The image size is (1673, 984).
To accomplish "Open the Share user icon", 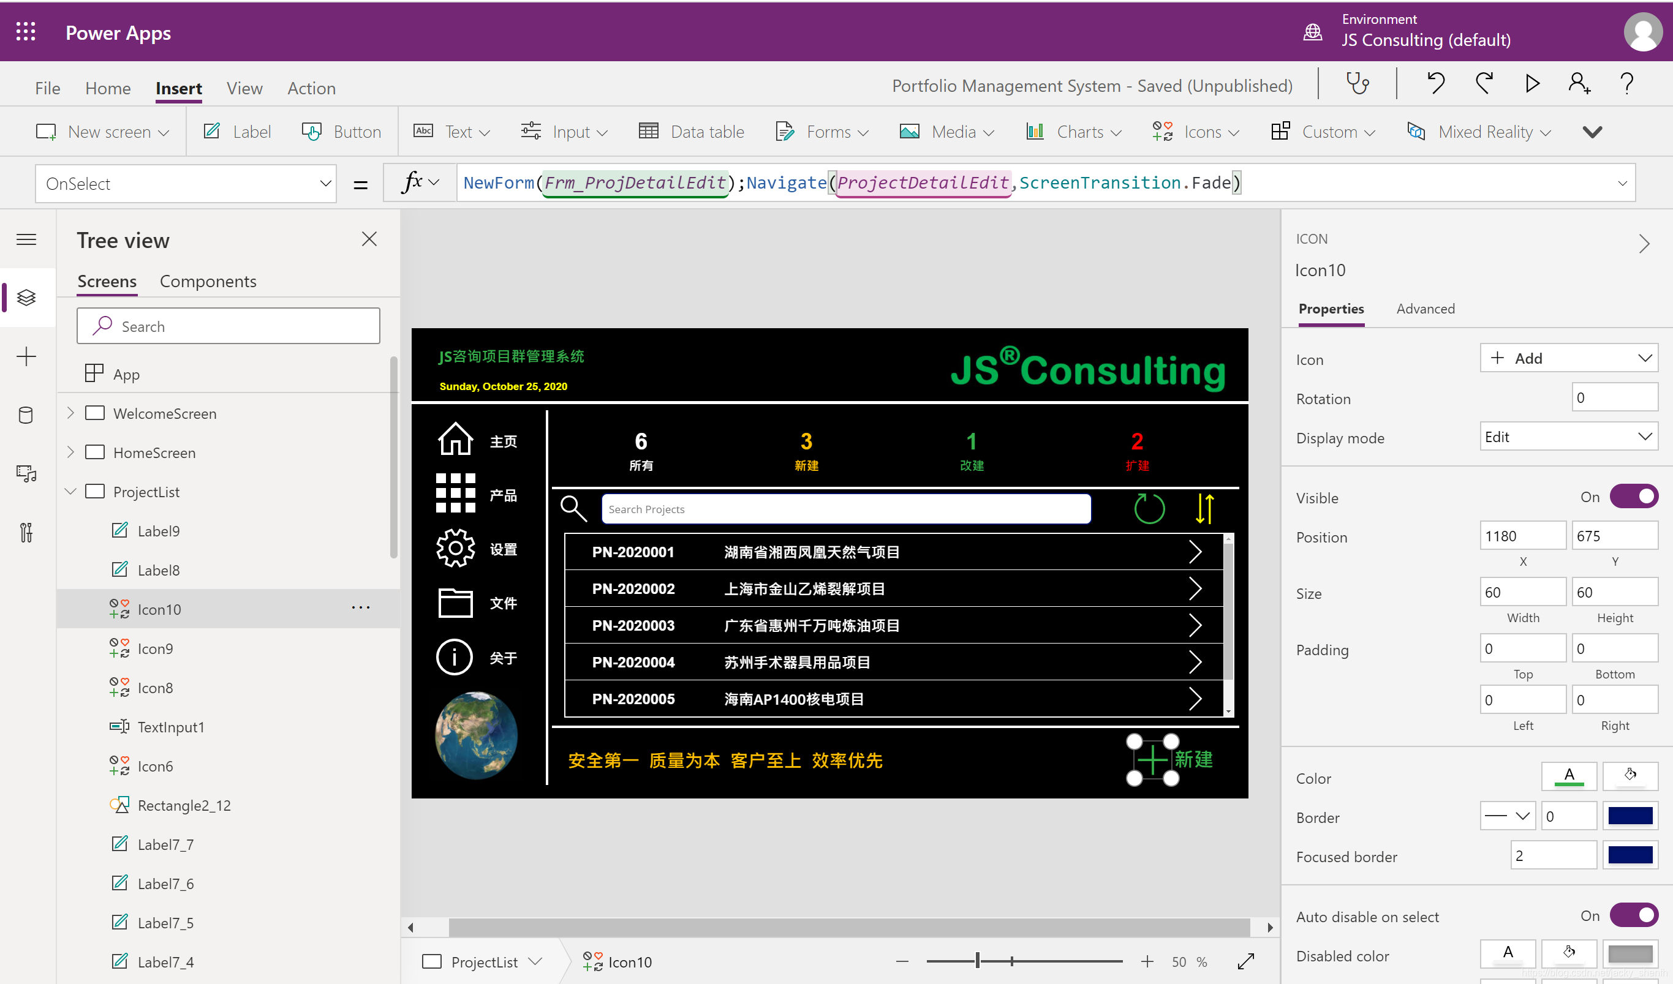I will (x=1579, y=84).
